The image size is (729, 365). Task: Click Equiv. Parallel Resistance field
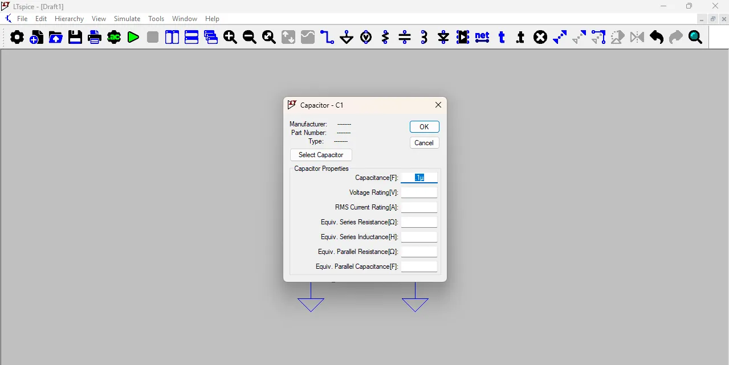[x=419, y=252]
